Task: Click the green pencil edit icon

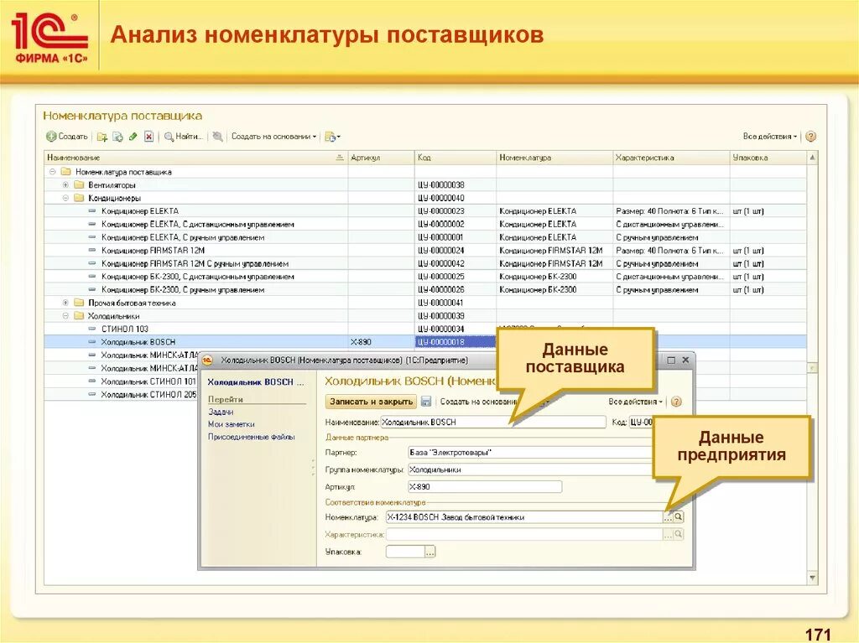Action: tap(133, 137)
